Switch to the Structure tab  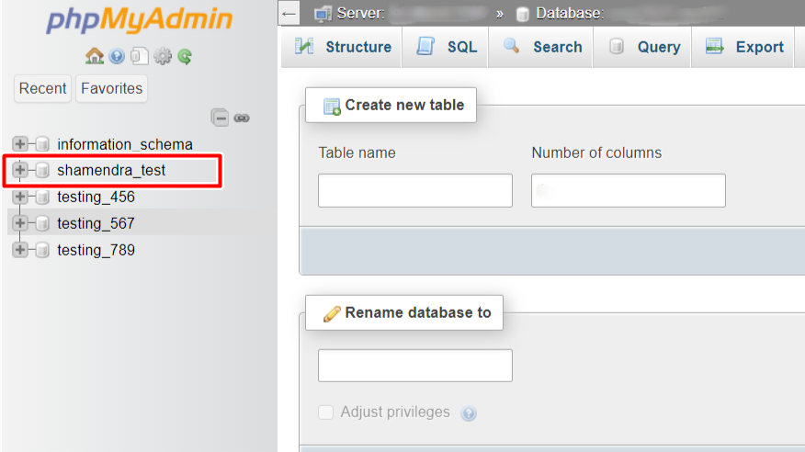[342, 47]
